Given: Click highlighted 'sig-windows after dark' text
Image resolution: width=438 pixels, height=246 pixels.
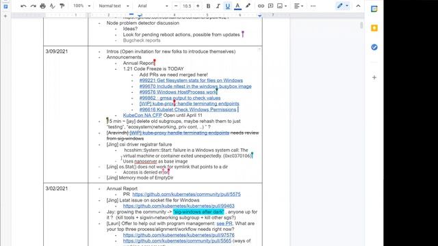Looking at the screenshot, I should (198, 212).
